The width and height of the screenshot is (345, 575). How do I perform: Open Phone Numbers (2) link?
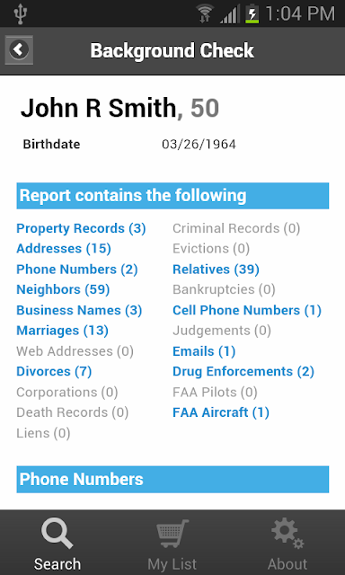pyautogui.click(x=77, y=270)
